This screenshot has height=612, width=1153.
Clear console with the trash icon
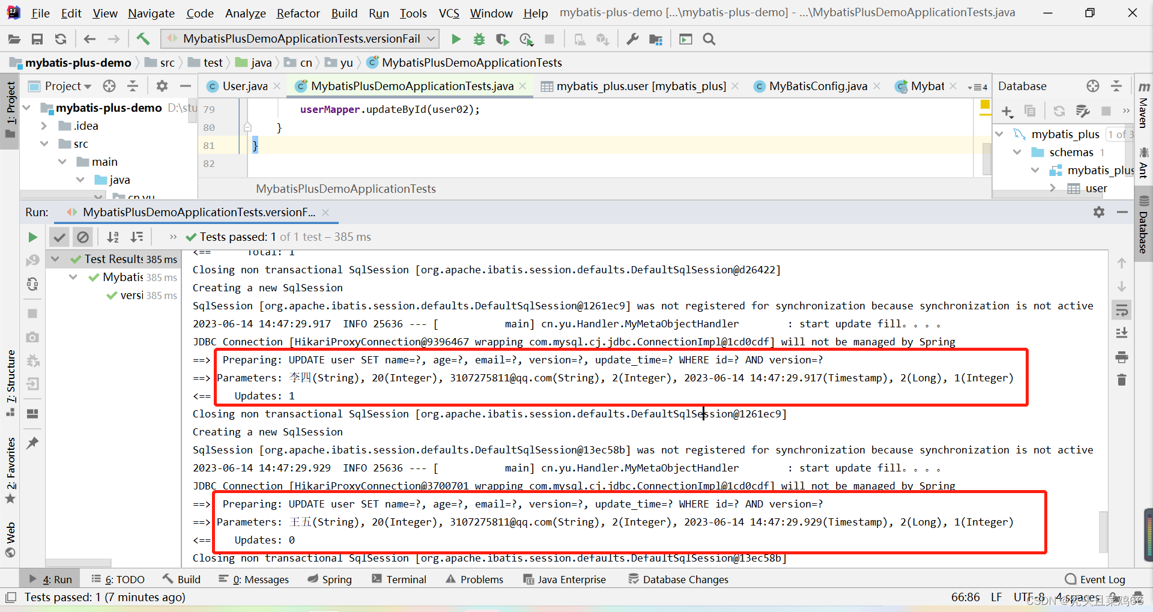coord(1121,380)
